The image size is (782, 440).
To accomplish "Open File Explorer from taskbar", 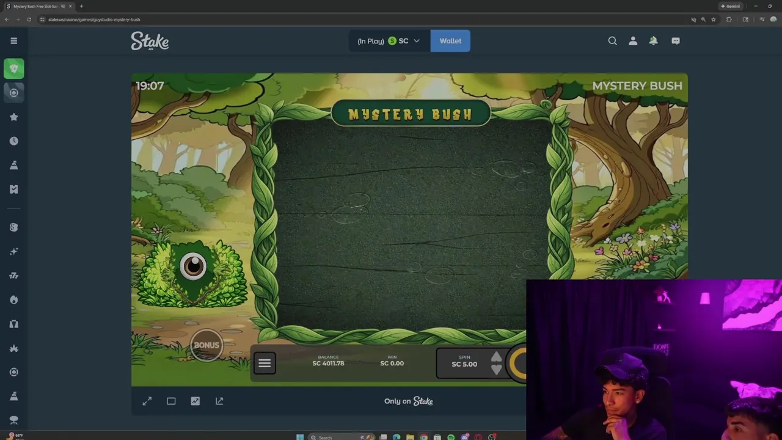I will (410, 437).
